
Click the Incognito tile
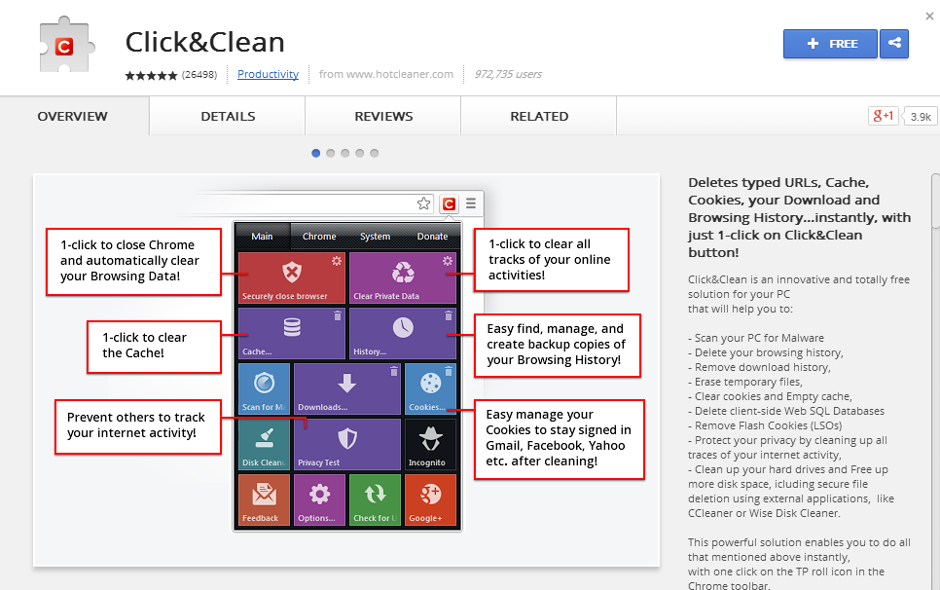[430, 444]
